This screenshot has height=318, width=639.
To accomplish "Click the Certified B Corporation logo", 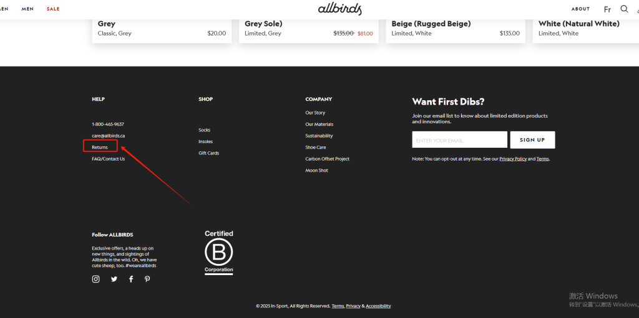I will pyautogui.click(x=218, y=252).
